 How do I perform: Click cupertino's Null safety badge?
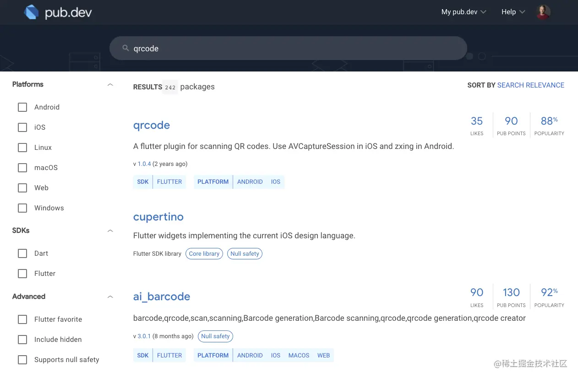coord(245,253)
